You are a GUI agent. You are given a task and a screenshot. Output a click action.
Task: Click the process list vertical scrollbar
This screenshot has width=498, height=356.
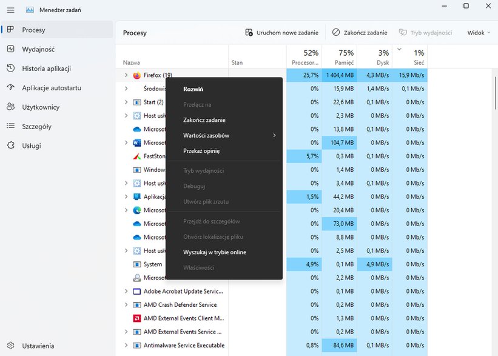(x=496, y=93)
